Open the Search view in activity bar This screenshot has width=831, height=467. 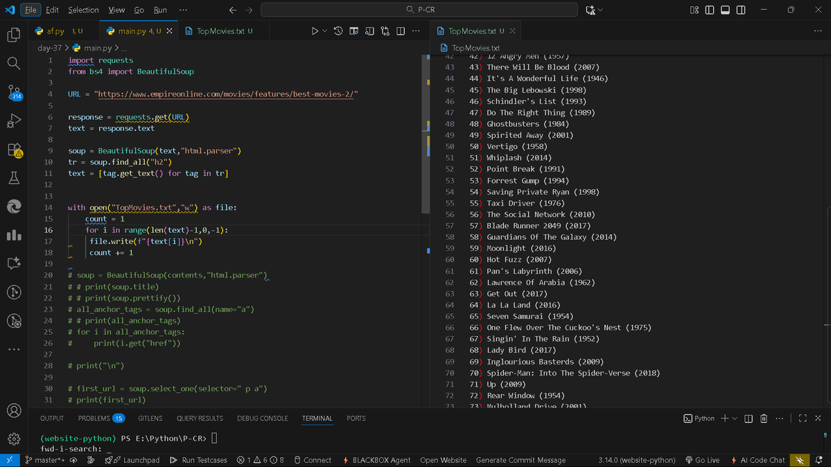coord(14,64)
